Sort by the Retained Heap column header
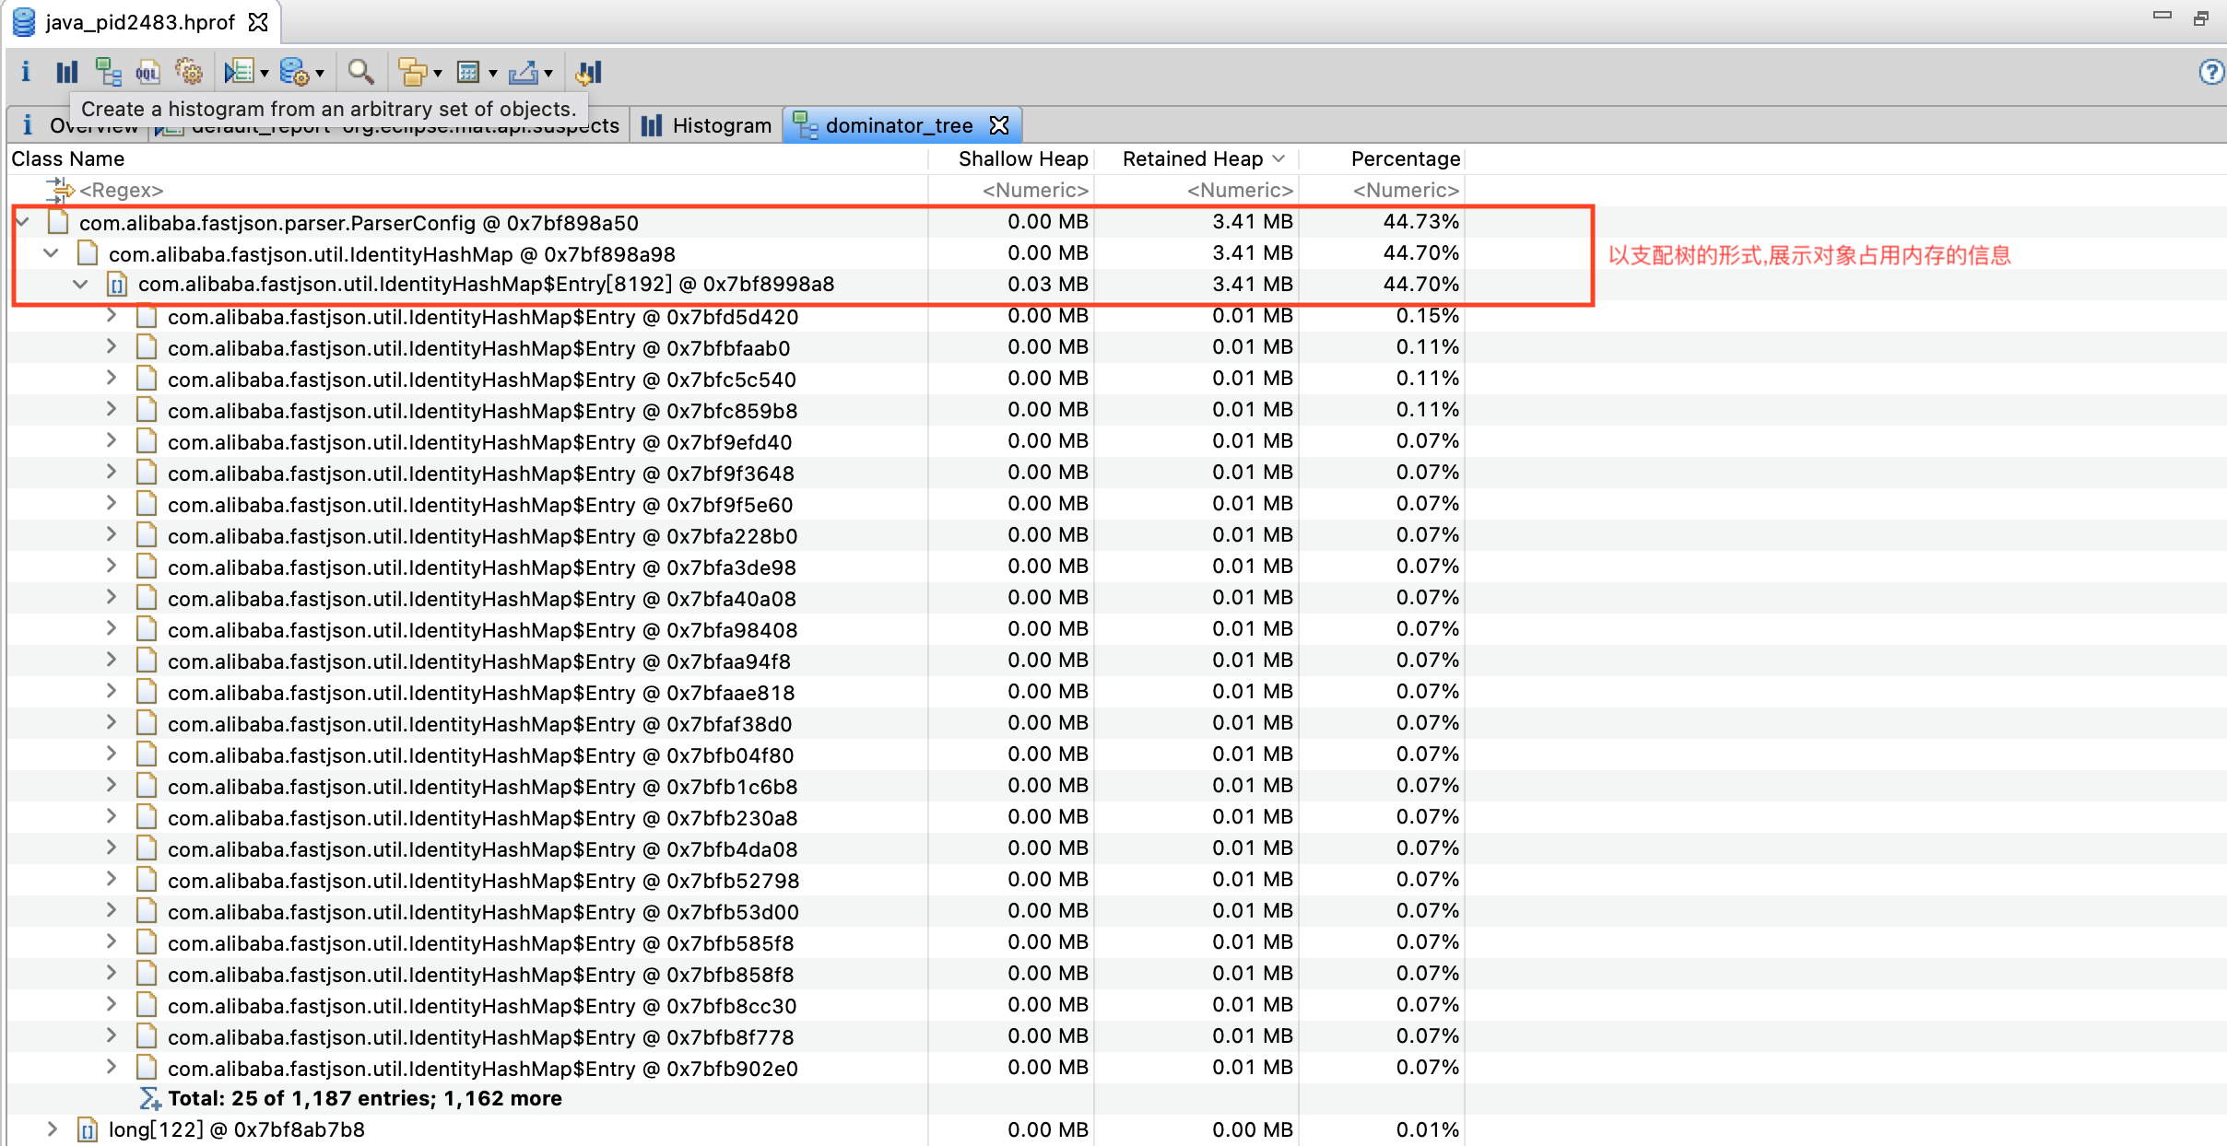The height and width of the screenshot is (1146, 2227). coord(1193,158)
